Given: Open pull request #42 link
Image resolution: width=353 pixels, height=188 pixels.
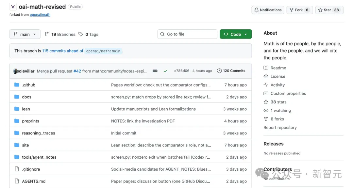Looking at the screenshot, I should 77,71.
